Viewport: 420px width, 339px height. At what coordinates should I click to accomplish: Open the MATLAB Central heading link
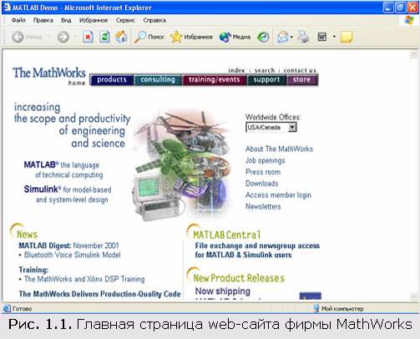pos(227,235)
